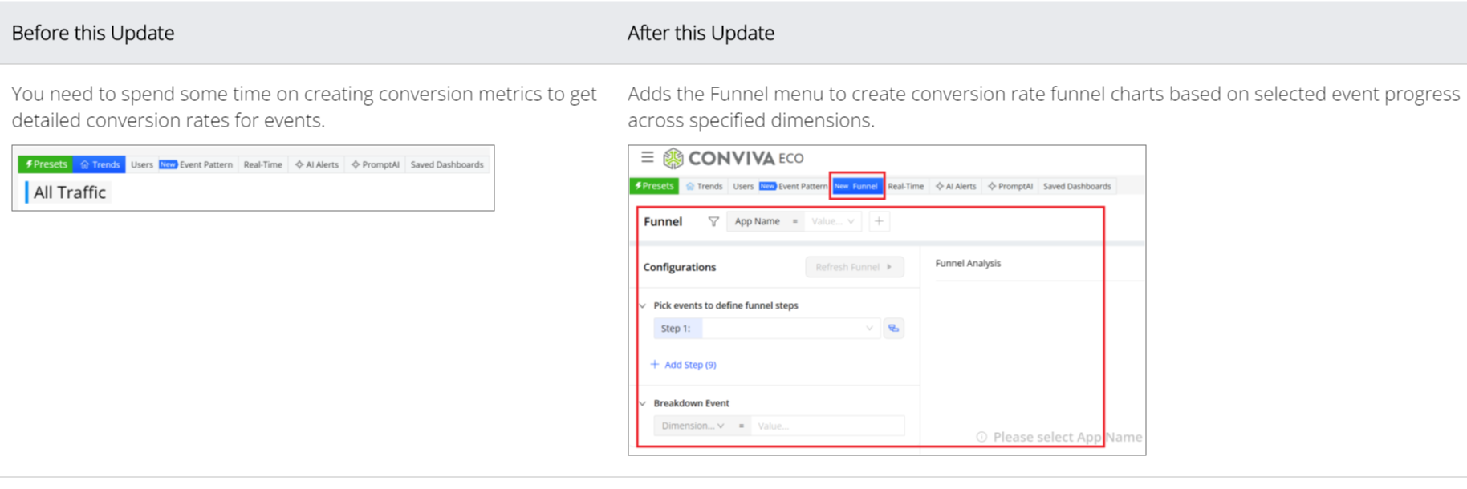Click green Presets button above All Traffic
Viewport: 1467px width, 489px height.
click(x=46, y=164)
